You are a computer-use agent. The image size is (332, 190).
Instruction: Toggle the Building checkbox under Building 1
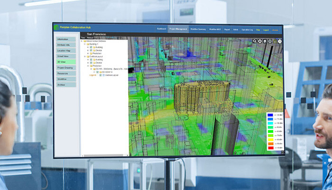pos(92,47)
